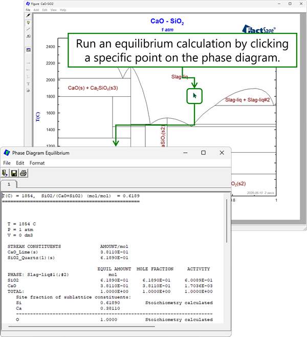Maximize the Phase Diagram Equilibrium window
This screenshot has height=337, width=307.
click(203, 153)
